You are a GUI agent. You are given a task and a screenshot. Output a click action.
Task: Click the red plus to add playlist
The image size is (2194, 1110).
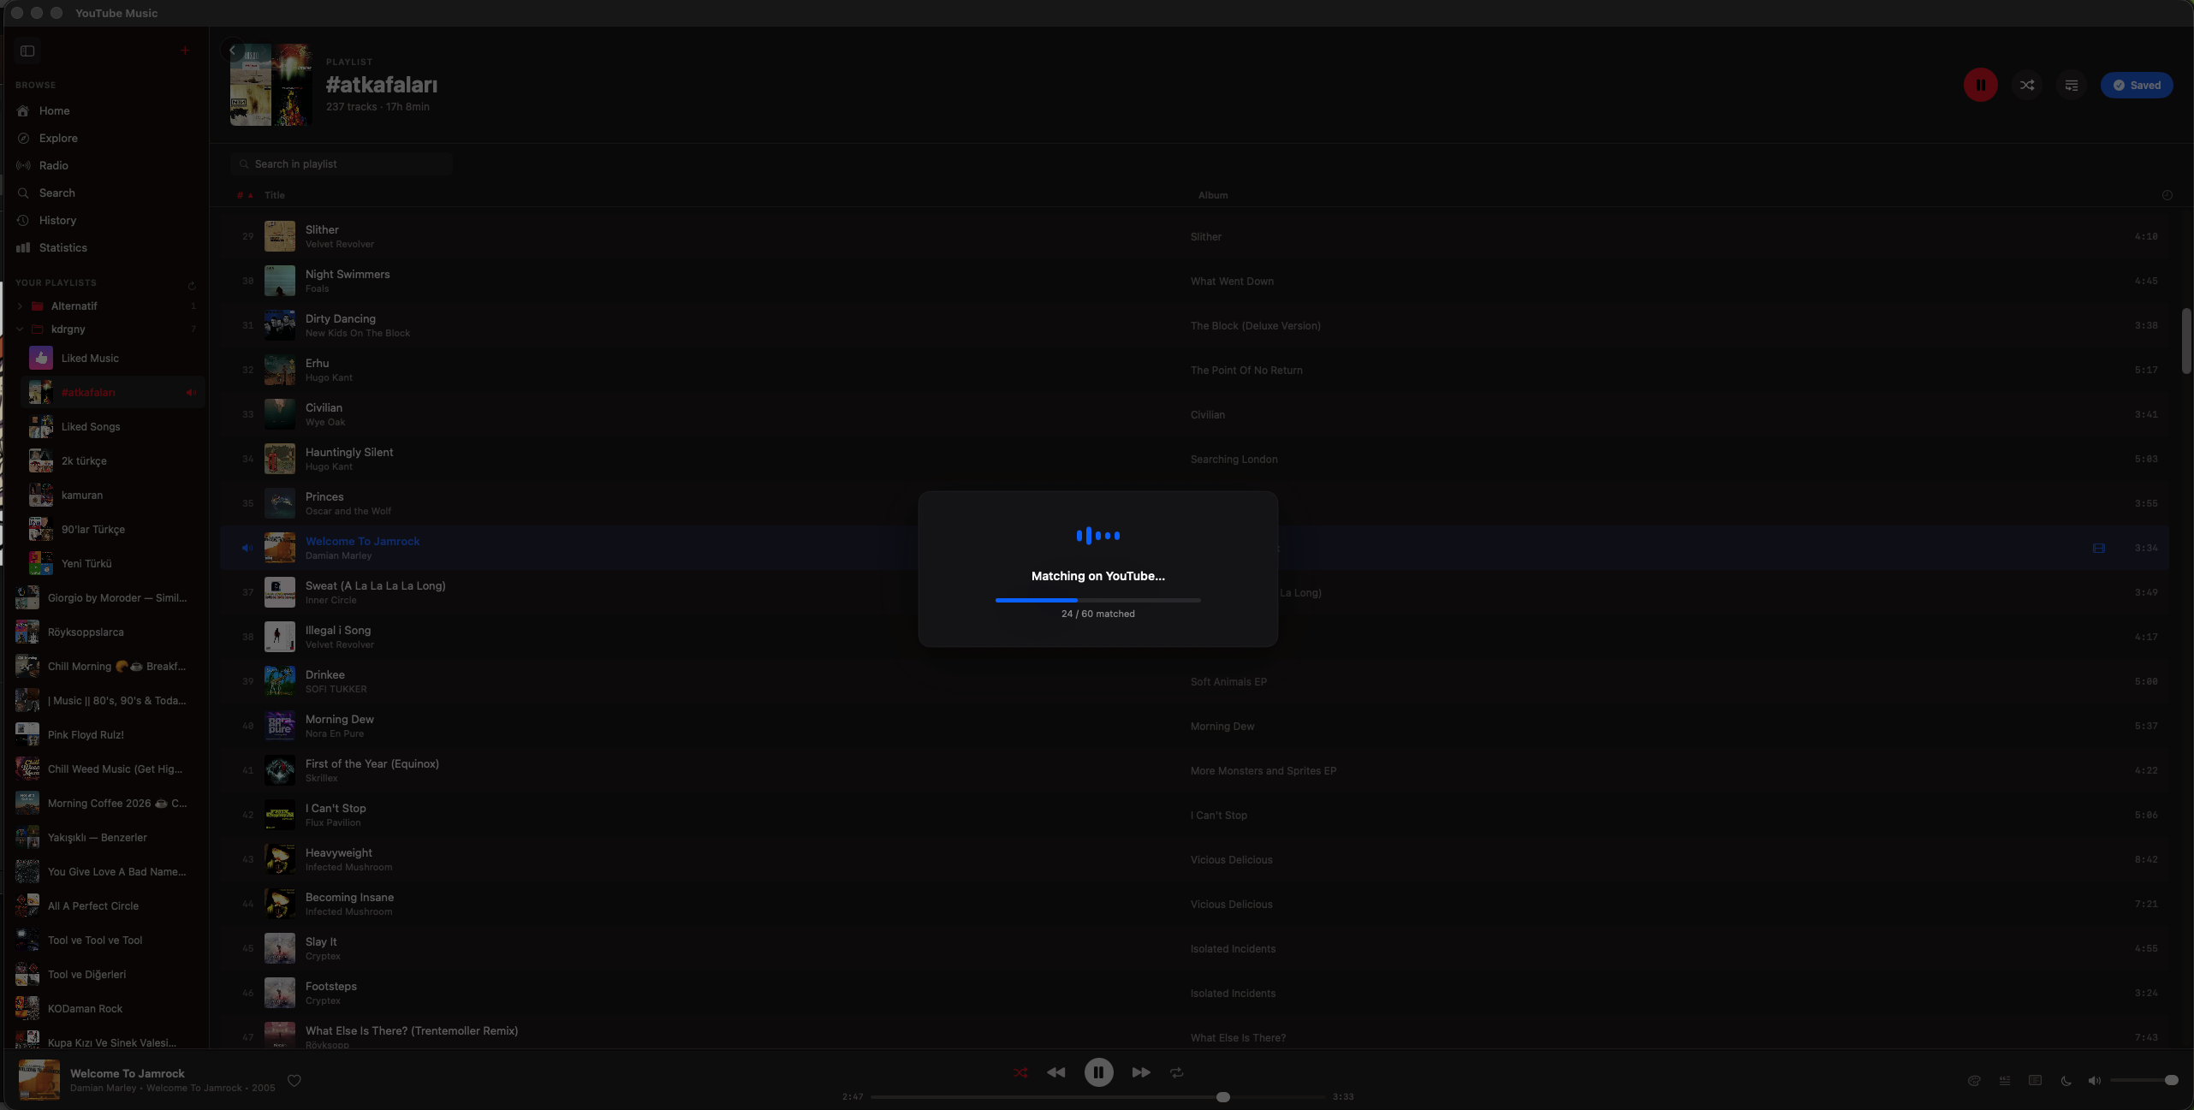185,50
